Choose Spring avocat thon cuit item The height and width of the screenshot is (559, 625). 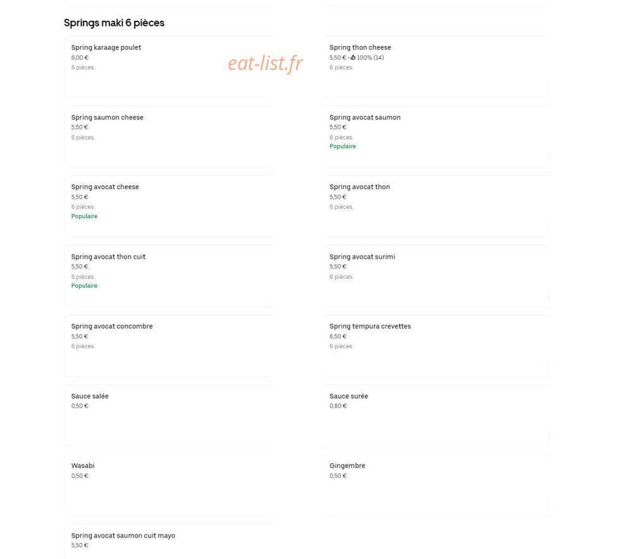169,276
